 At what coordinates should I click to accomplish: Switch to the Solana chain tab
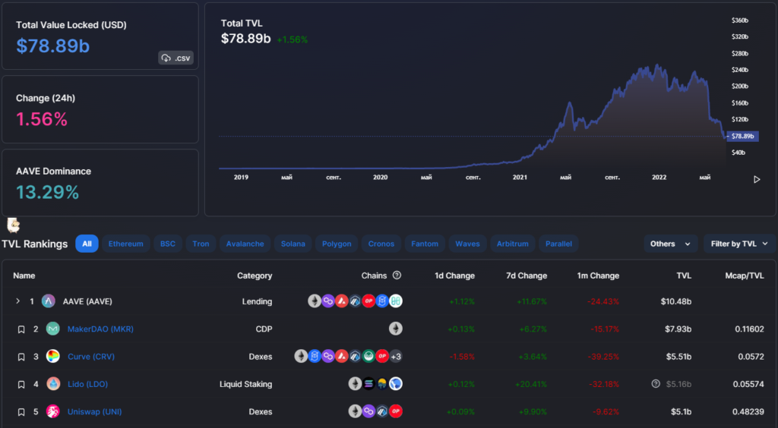click(293, 244)
